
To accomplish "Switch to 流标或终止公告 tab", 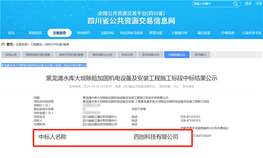I will 102,55.
